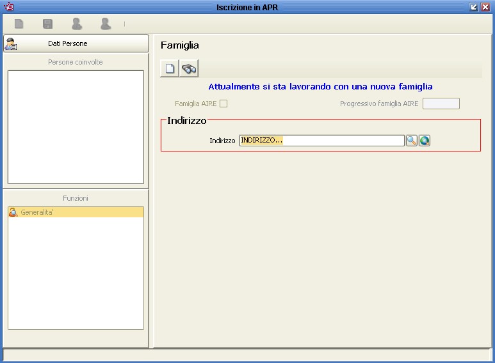Toggle the Famiglia AIRE checkbox

223,104
